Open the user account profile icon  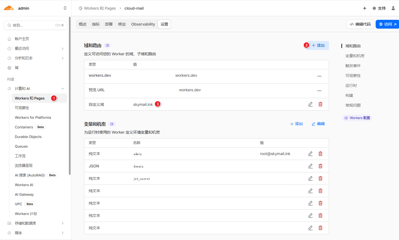(393, 8)
